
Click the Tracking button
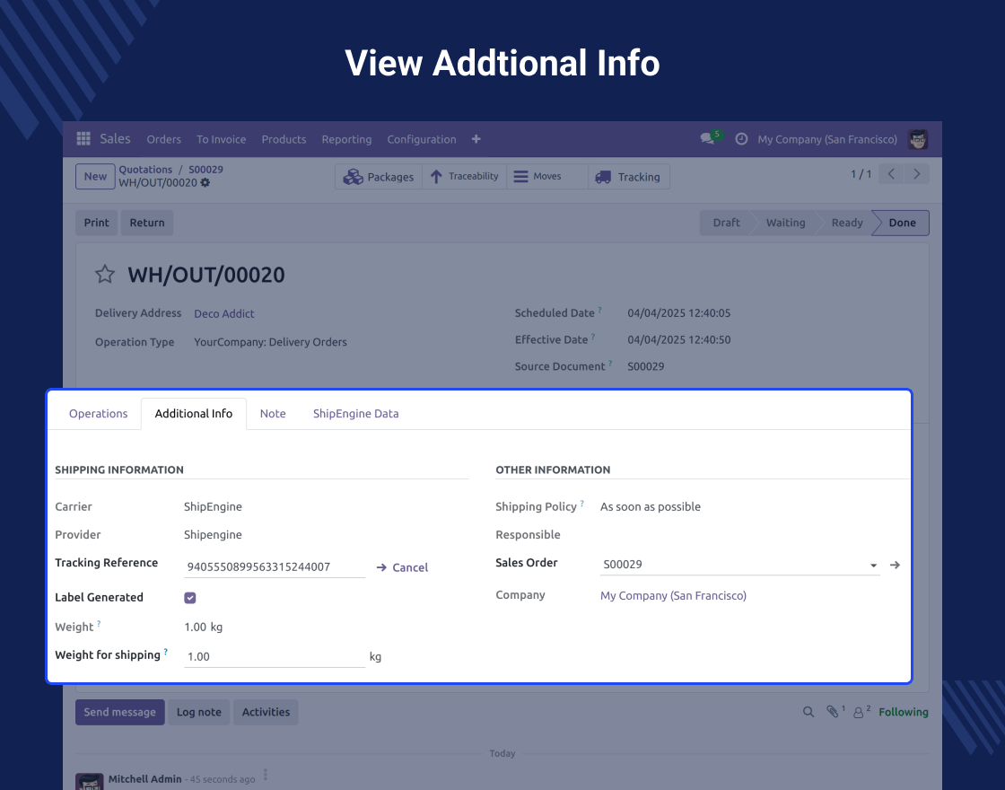click(x=628, y=177)
